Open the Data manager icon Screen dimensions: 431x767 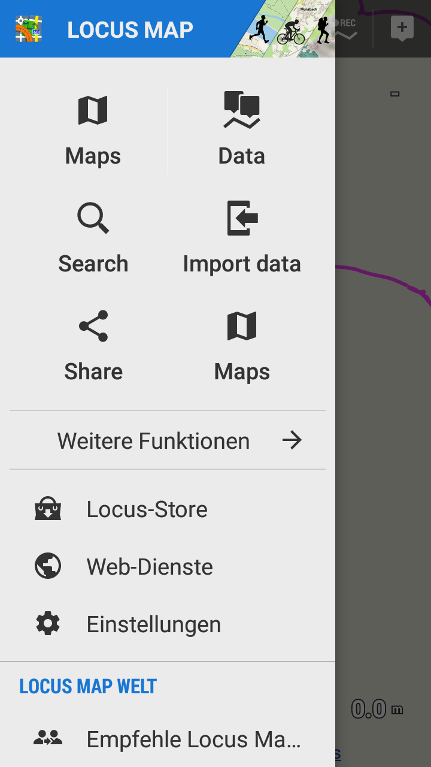242,110
